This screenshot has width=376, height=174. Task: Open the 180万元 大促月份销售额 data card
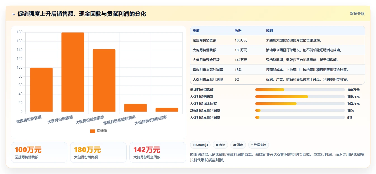[x=98, y=152]
